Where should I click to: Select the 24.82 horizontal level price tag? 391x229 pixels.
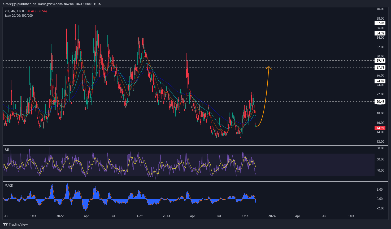pyautogui.click(x=380, y=81)
